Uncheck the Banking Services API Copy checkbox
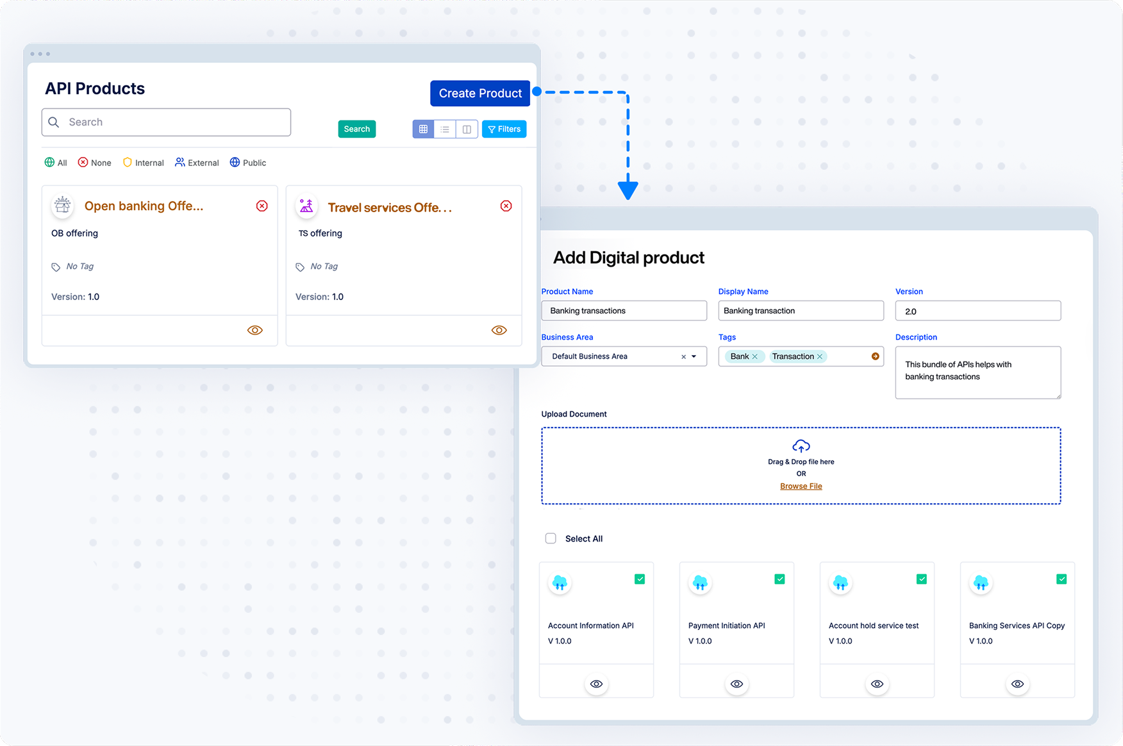 pyautogui.click(x=1061, y=579)
